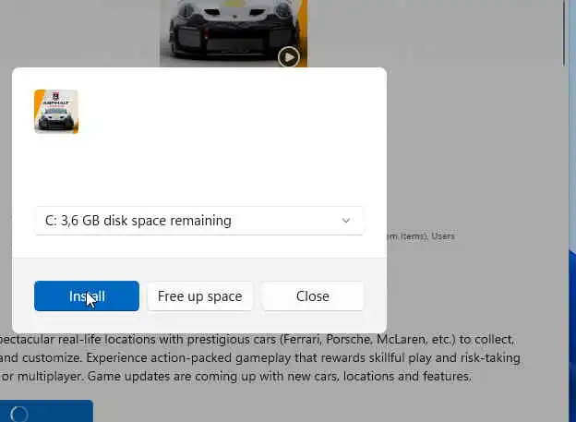Click the dimmed 'Users' text beside the dialog
The height and width of the screenshot is (422, 576).
(443, 236)
